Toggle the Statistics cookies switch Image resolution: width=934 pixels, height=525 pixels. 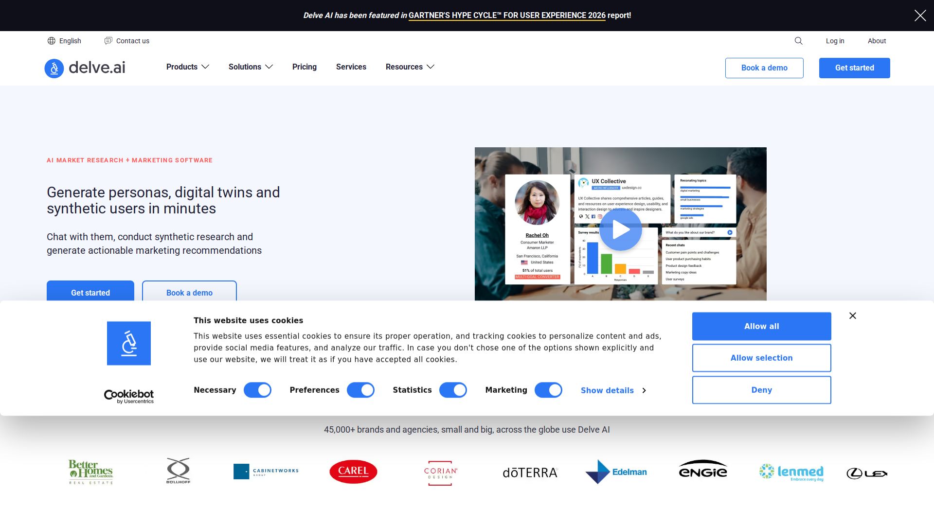pos(453,390)
